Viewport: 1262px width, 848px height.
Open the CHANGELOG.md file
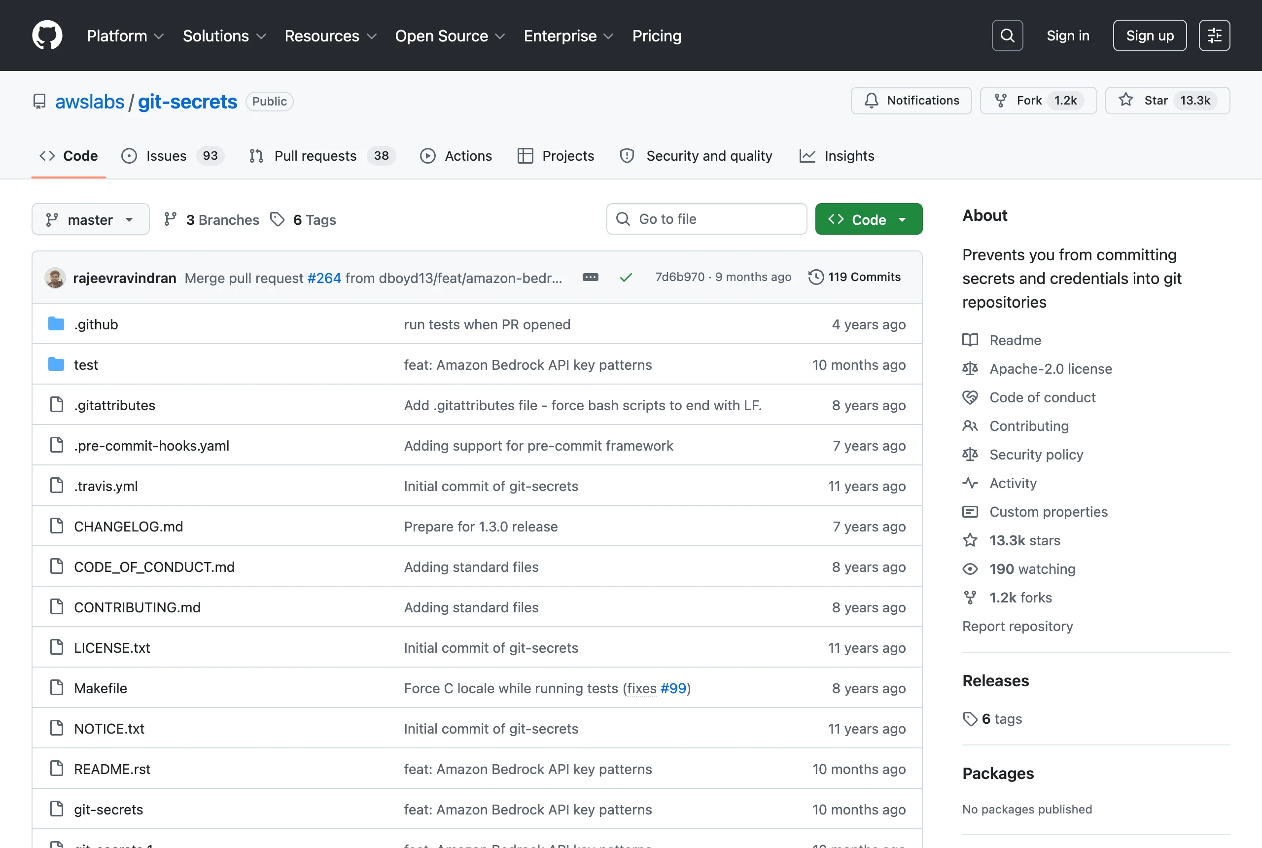pos(129,526)
